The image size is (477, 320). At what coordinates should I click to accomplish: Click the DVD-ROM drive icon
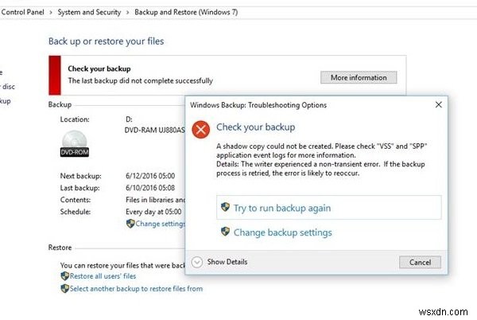74,141
